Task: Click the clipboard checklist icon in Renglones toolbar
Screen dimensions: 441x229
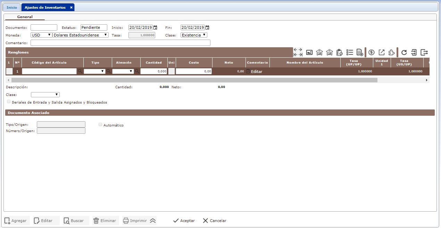Action: tap(340, 52)
